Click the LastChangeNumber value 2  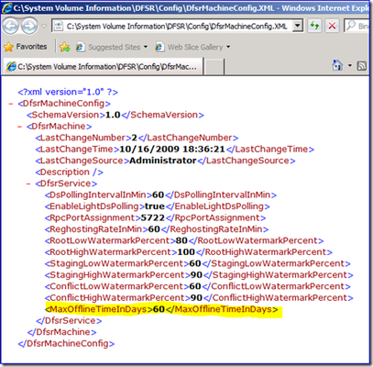coord(134,138)
